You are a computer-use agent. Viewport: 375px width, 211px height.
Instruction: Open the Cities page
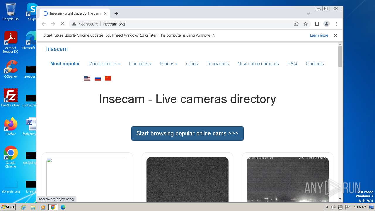pos(192,64)
